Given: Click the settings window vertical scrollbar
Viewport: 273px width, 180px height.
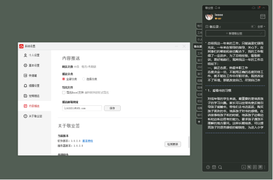Looking at the screenshot, I should [189, 142].
